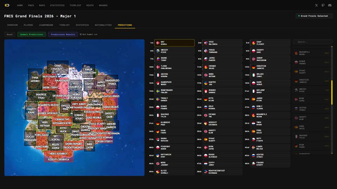This screenshot has height=189, width=337.
Task: Click the Reset button
Action: click(10, 34)
